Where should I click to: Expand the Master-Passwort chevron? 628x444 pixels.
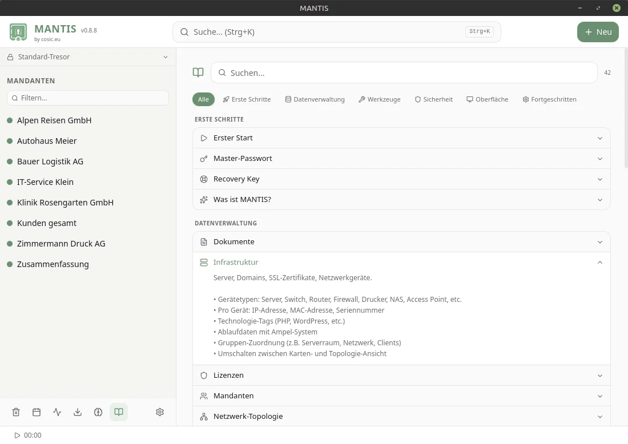(600, 159)
